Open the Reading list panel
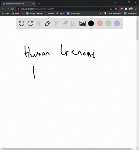Image resolution: width=139 pixels, height=150 pixels. pos(130,14)
